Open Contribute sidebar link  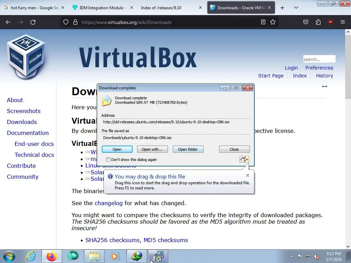tap(21, 166)
